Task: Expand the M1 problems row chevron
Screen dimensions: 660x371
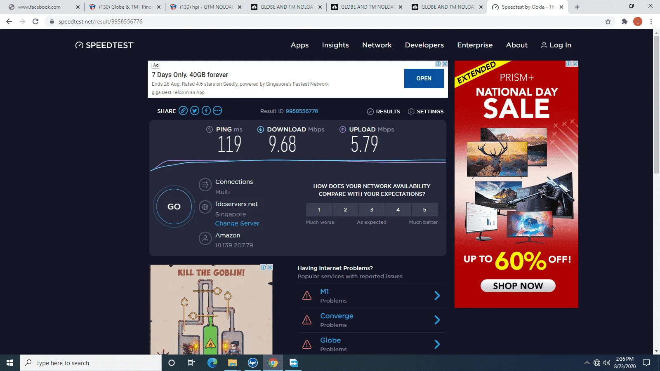Action: pos(437,296)
